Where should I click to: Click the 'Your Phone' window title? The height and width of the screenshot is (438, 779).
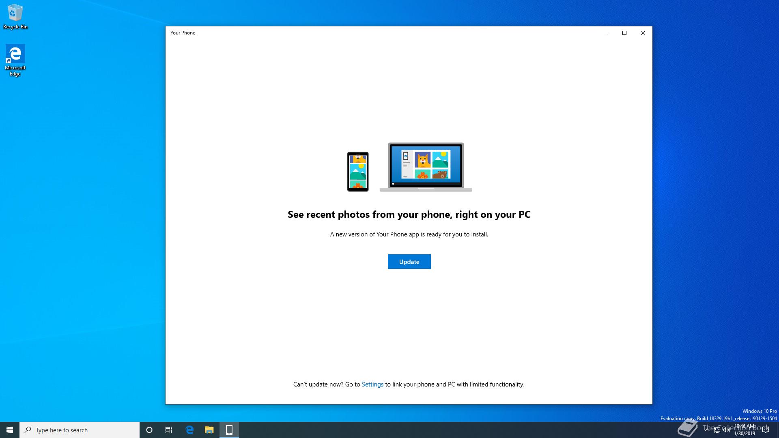[183, 33]
